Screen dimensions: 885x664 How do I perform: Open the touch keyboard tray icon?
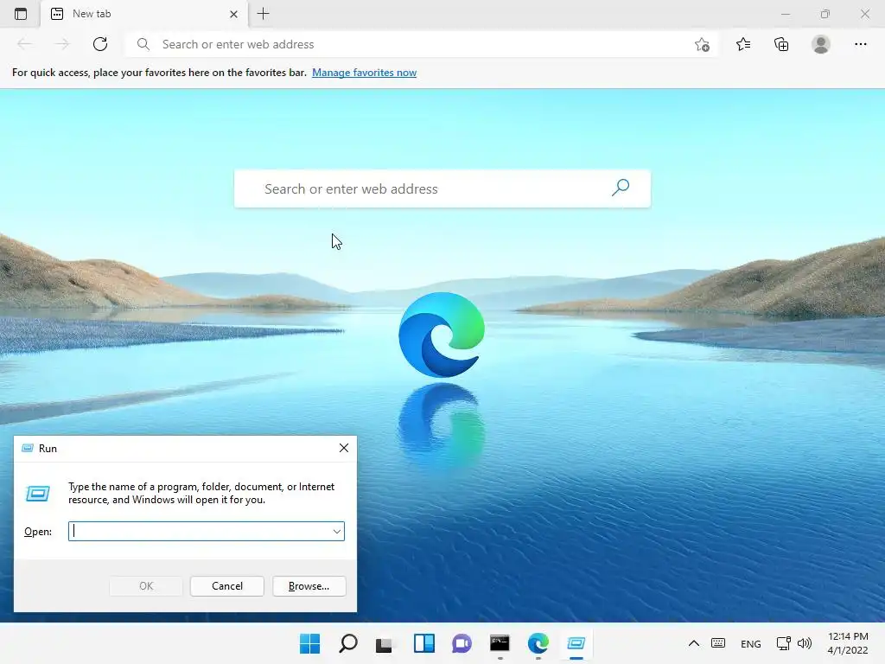click(x=718, y=643)
